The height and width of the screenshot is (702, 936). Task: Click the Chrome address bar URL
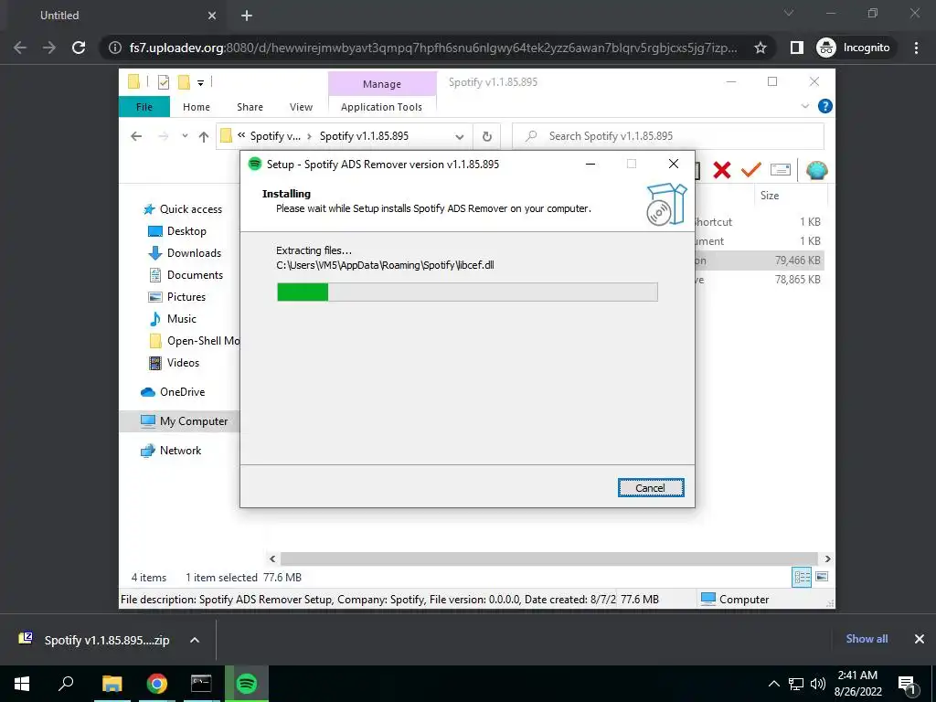tap(432, 48)
